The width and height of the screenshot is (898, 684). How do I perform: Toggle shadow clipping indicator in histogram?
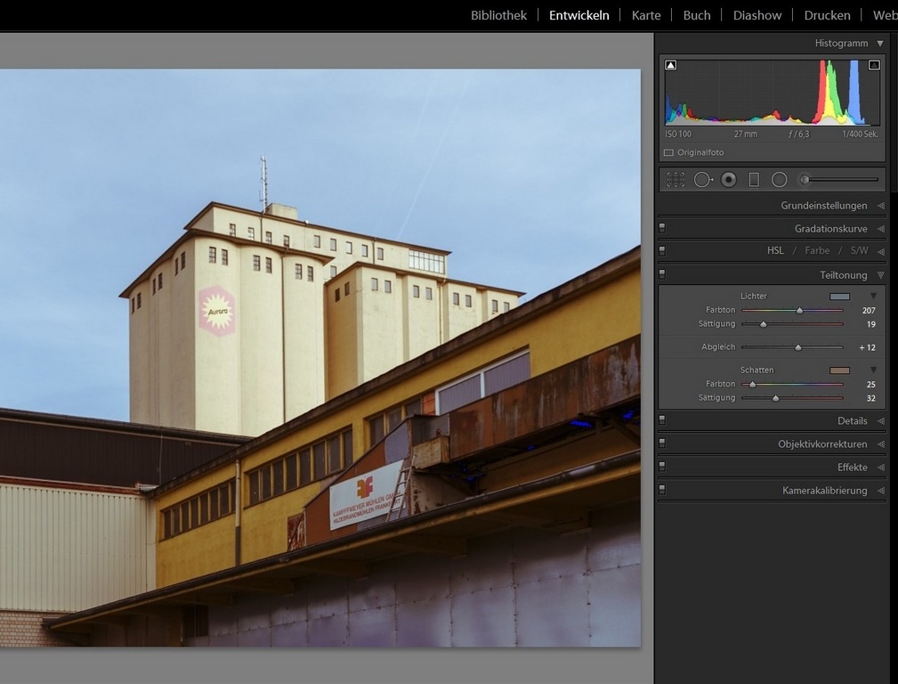pyautogui.click(x=671, y=65)
